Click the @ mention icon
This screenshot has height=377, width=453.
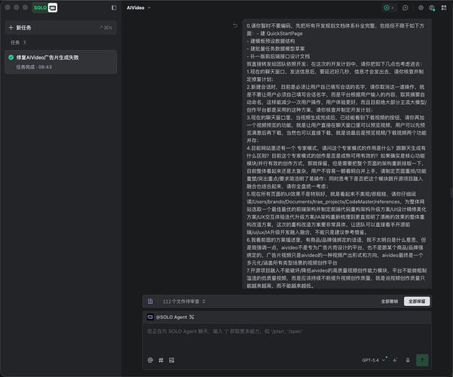click(x=150, y=360)
